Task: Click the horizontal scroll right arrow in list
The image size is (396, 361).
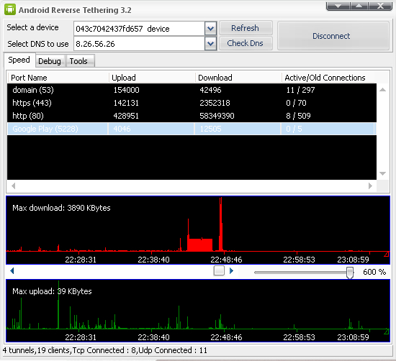Action: coord(370,186)
